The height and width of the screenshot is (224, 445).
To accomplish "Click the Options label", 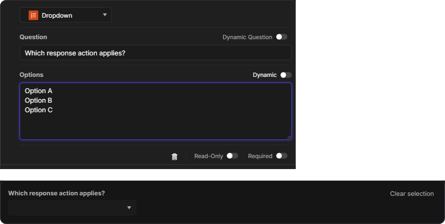I will [32, 75].
